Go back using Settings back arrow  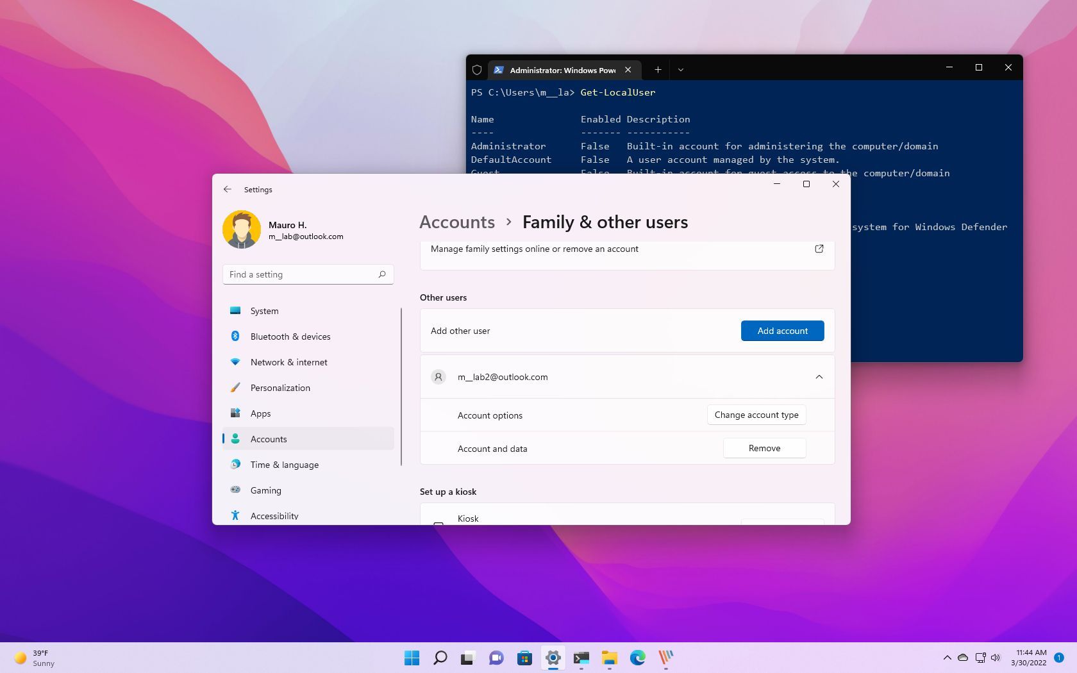(x=228, y=189)
